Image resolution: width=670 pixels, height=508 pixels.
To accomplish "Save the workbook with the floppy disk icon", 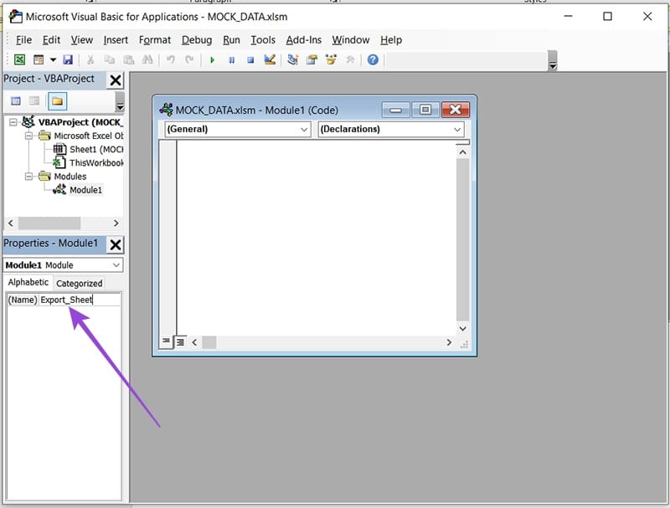I will [x=68, y=60].
